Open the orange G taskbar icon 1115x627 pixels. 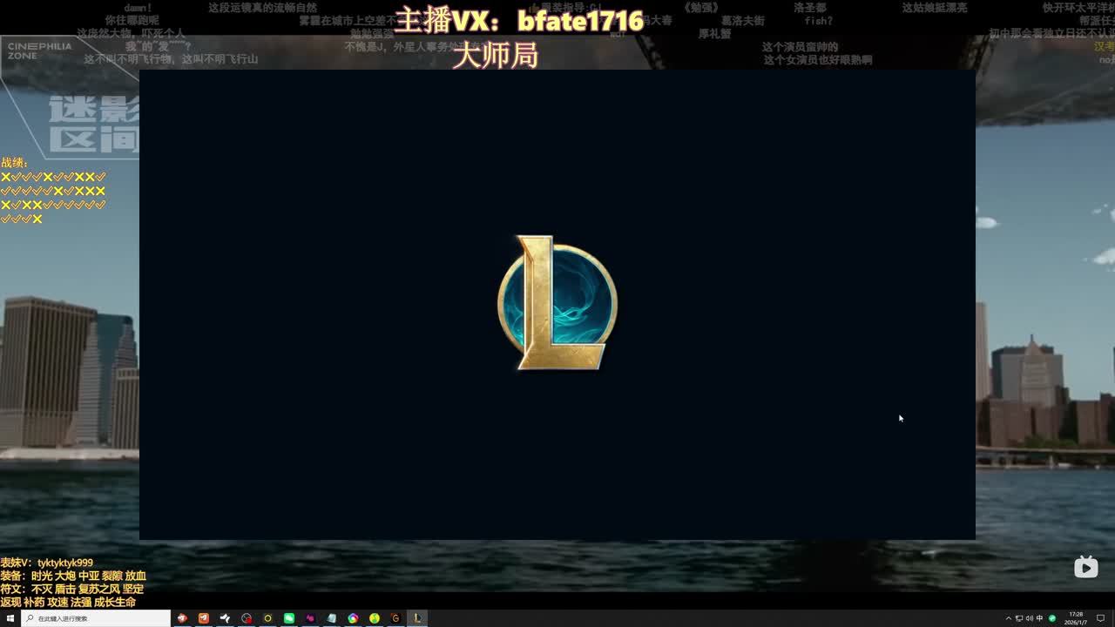[x=395, y=618]
